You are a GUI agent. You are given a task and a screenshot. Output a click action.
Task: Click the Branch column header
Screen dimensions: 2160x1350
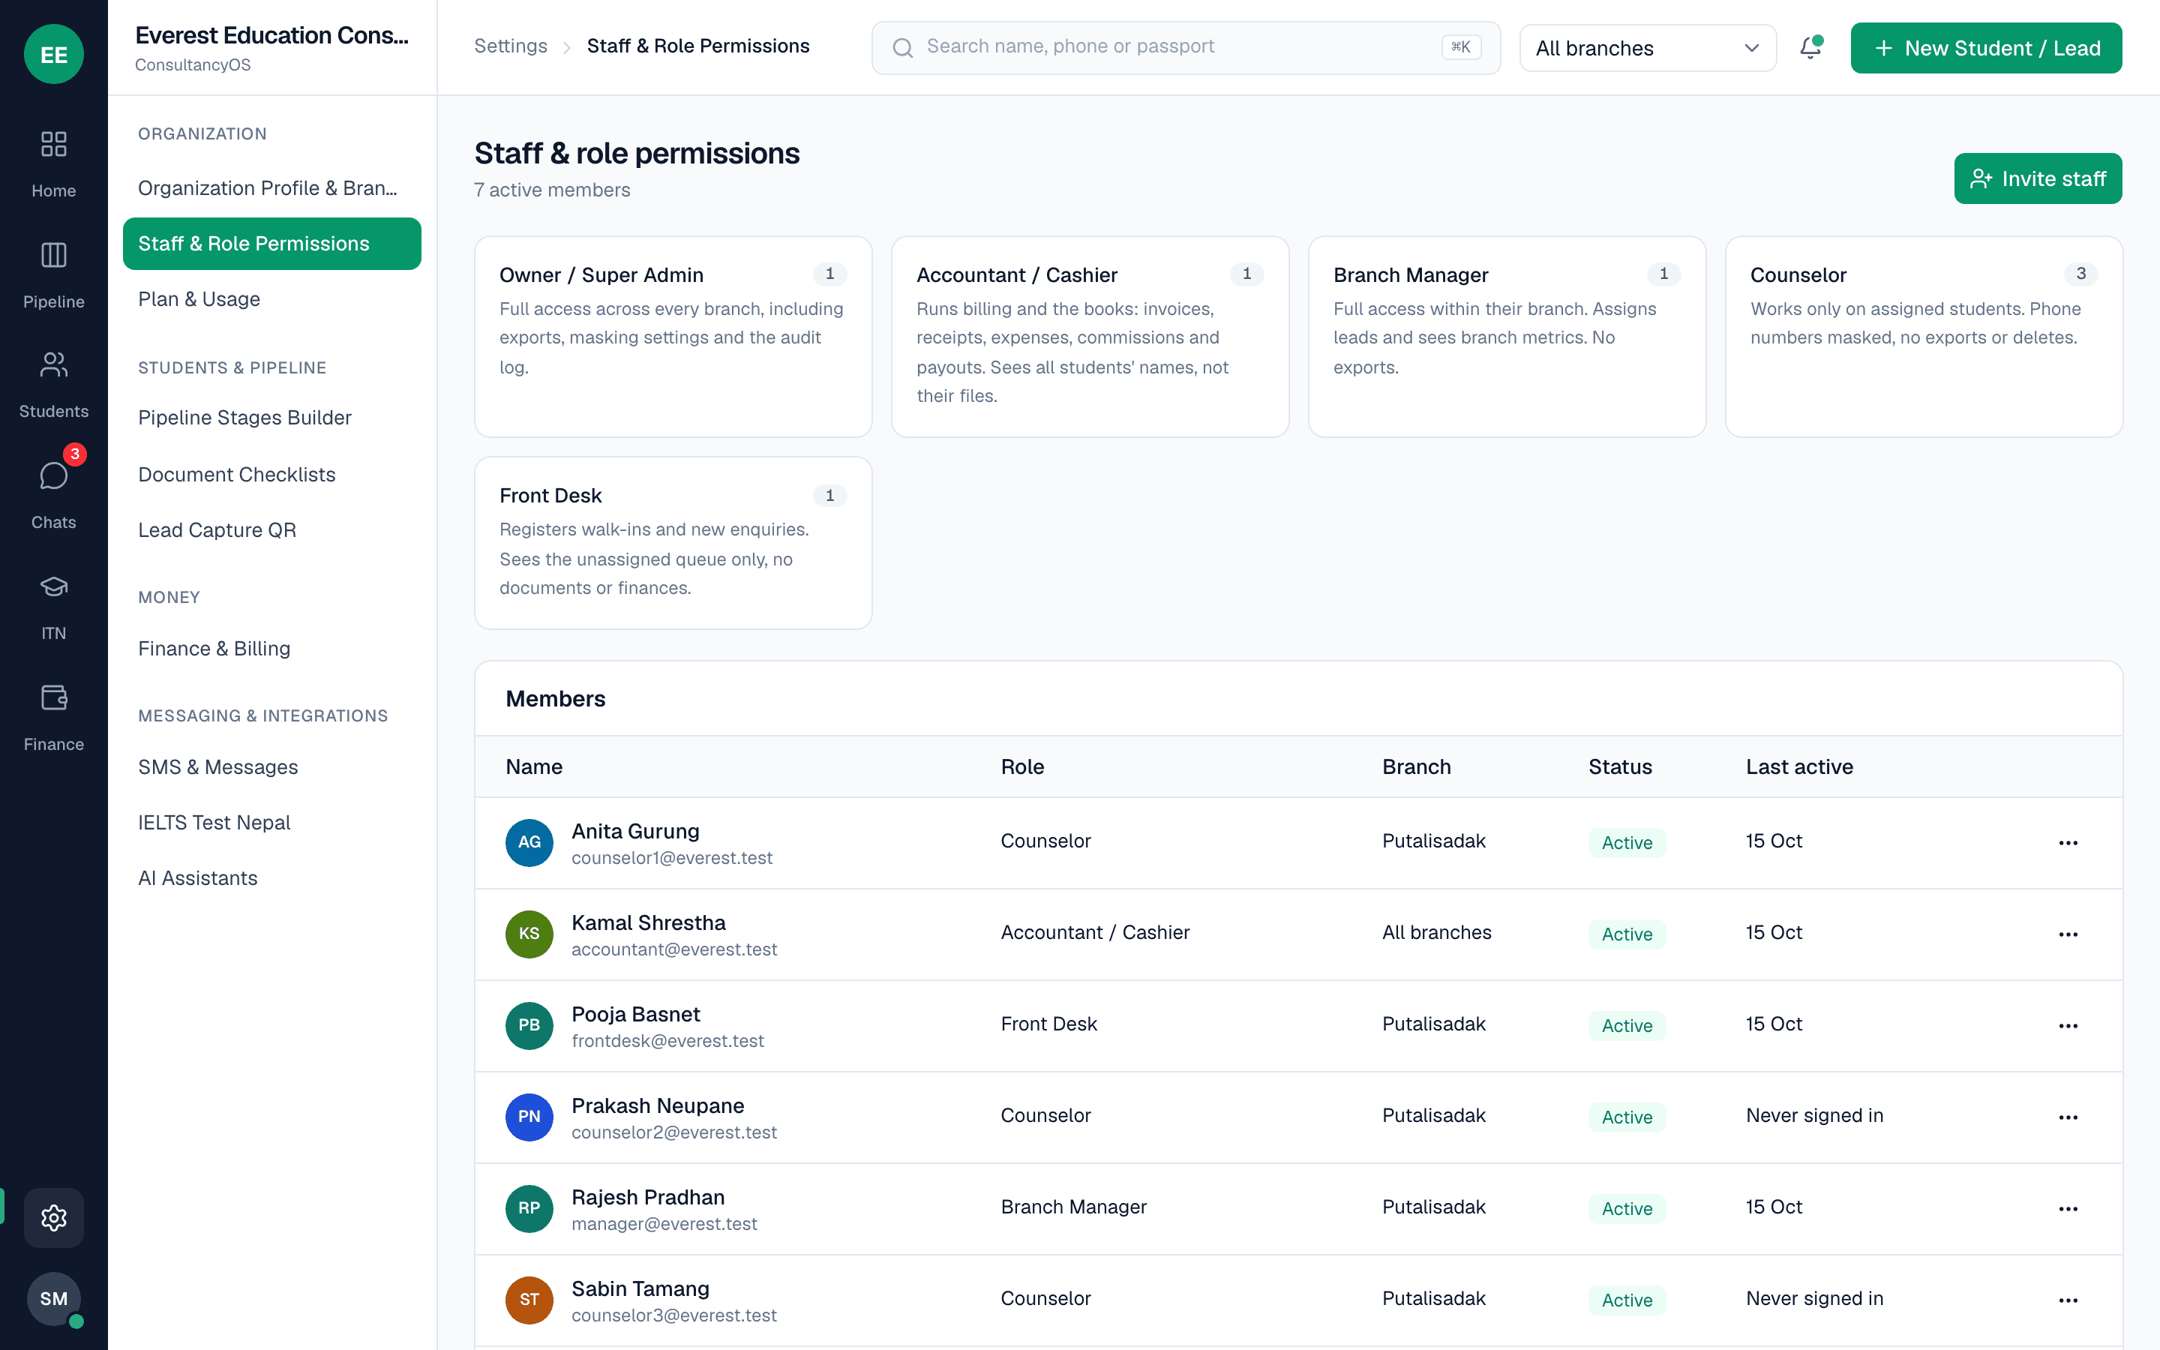click(1415, 766)
